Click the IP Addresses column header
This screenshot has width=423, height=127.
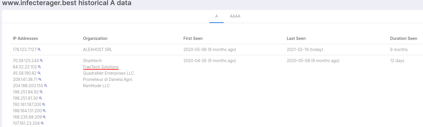[25, 38]
